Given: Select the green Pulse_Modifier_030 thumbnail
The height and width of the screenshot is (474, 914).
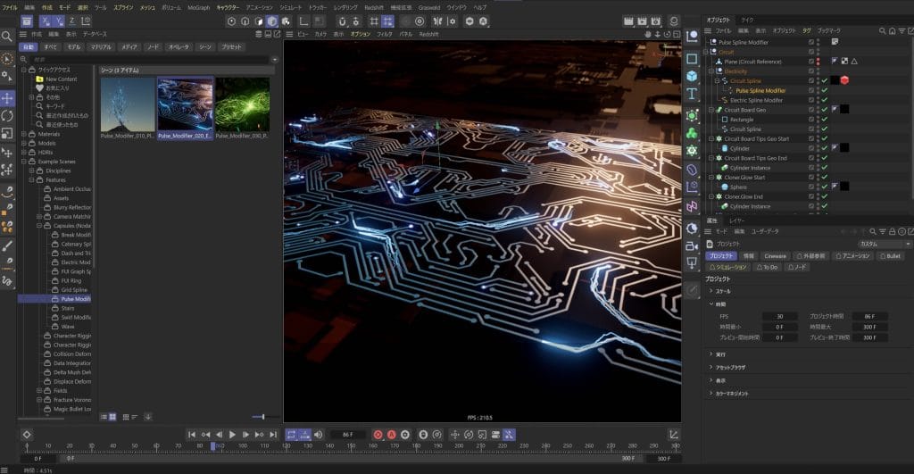Looking at the screenshot, I should point(242,104).
